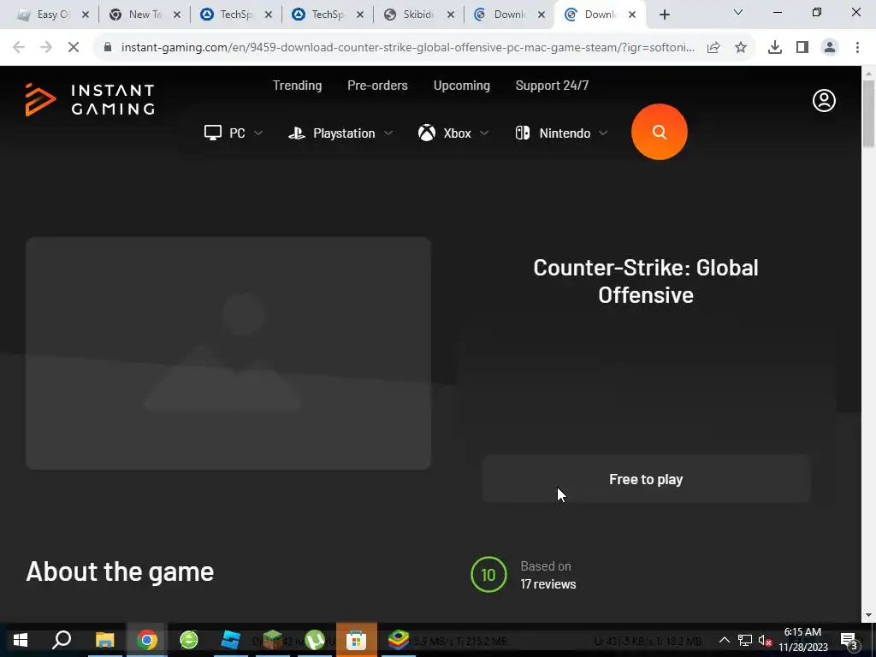The image size is (876, 657).
Task: Click the Counter-Strike: Global Offensive title
Action: 646,281
